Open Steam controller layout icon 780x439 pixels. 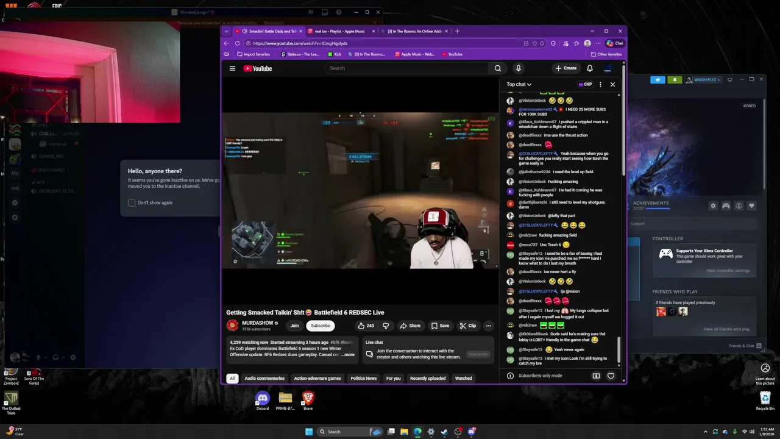pos(726,206)
